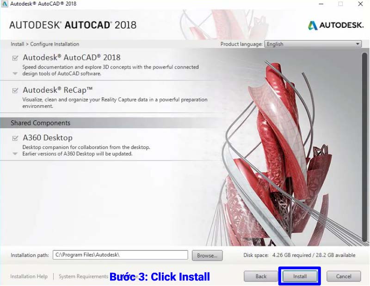This screenshot has height=286, width=370.
Task: Click the Install button
Action: click(300, 276)
